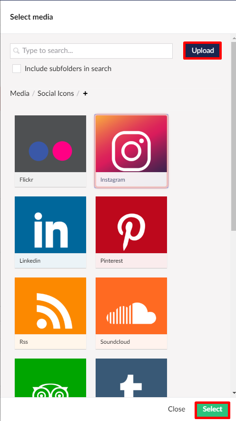Confirm with the green Select button
The image size is (236, 421).
212,409
